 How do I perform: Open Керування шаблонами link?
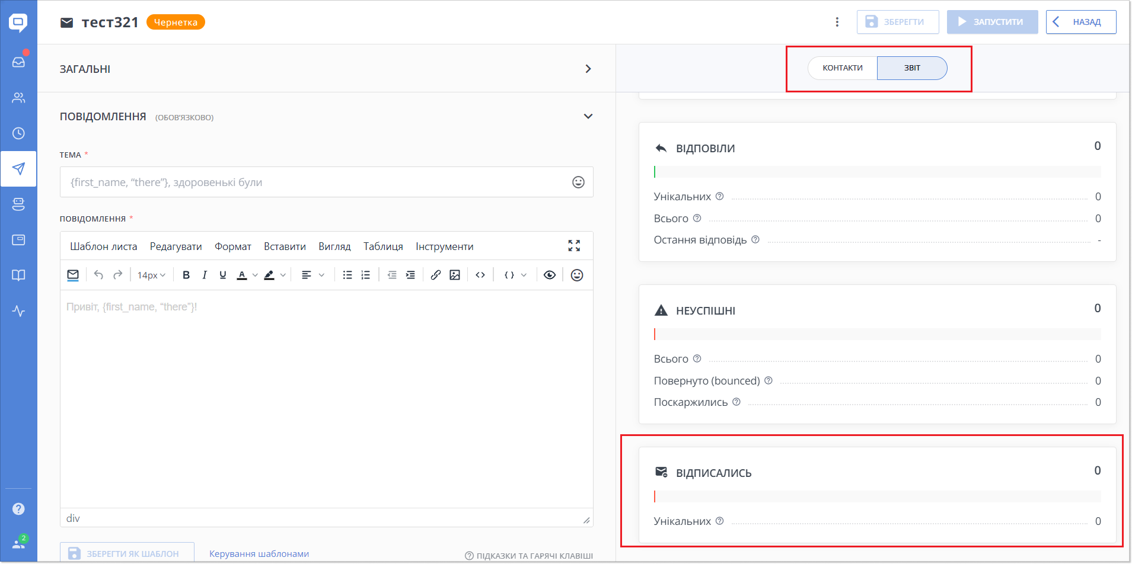click(x=259, y=554)
